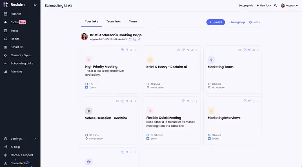302x167 pixels.
Task: Collapse the Reclaim sidebar
Action: point(35,4)
